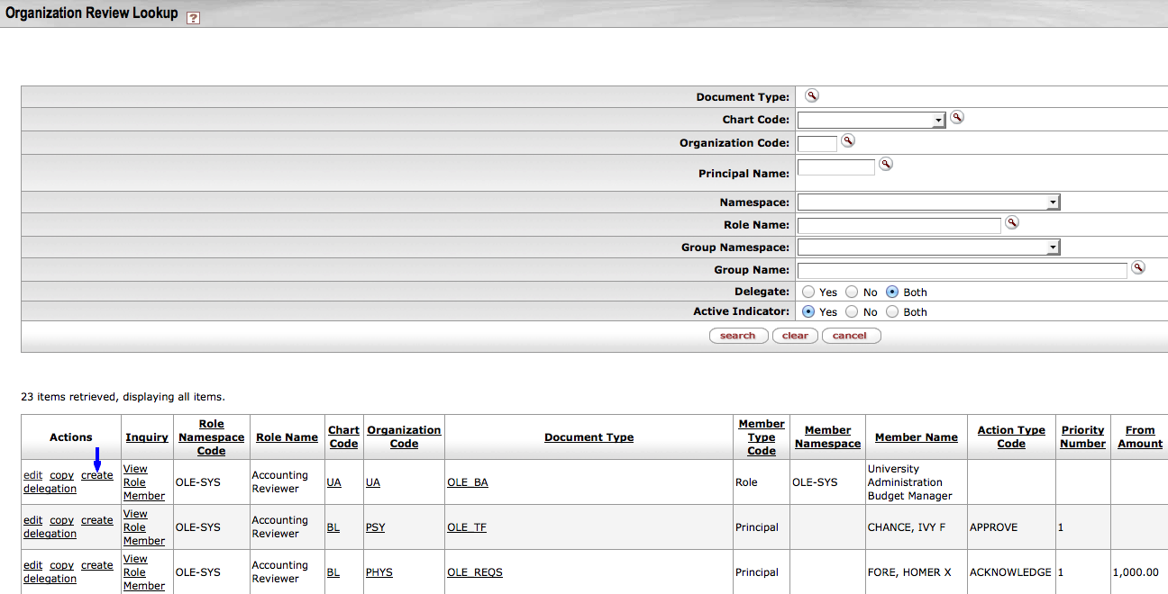
Task: Select Yes for the Delegate option
Action: [808, 292]
